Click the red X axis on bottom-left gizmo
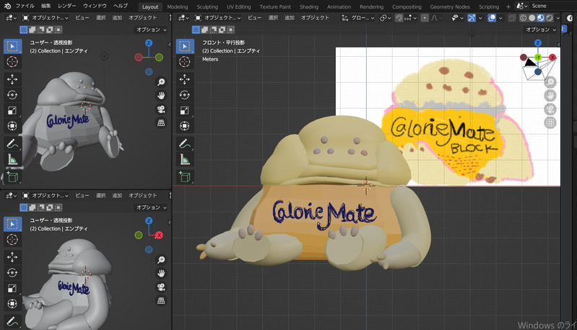 tap(159, 235)
